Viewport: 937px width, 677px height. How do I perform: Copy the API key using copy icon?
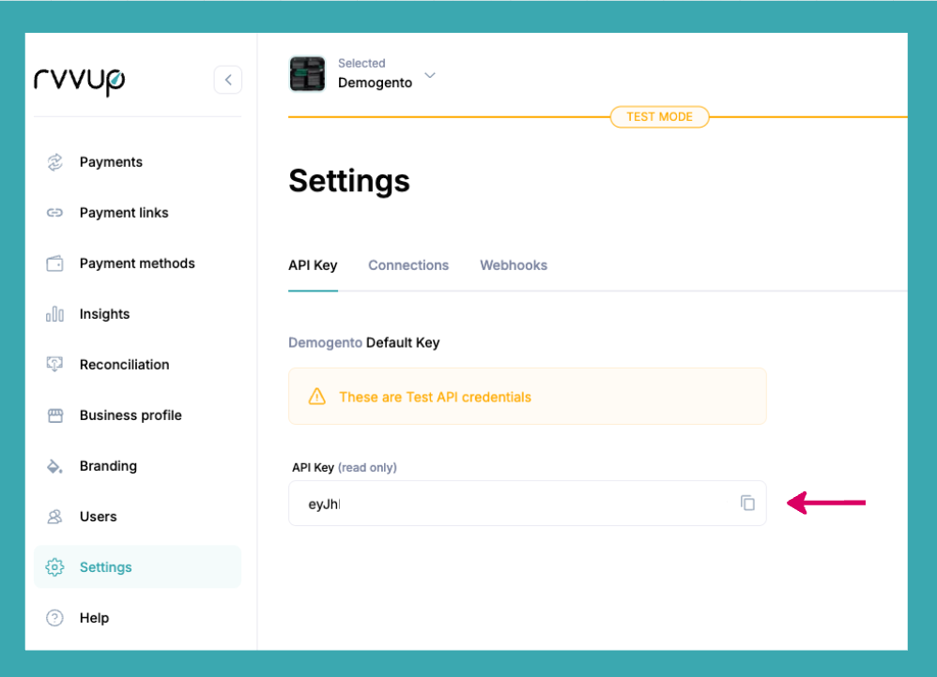747,504
